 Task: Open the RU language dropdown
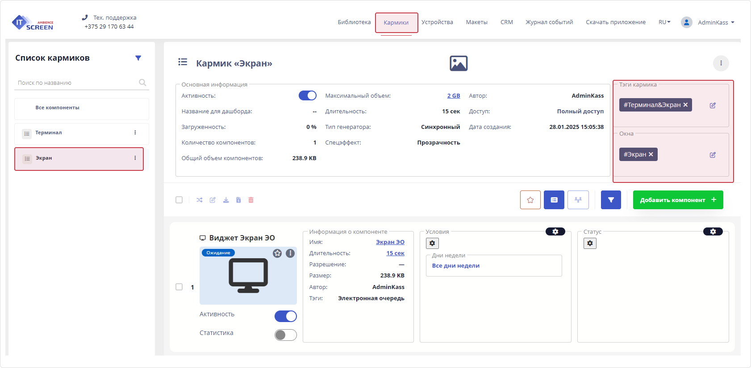(664, 22)
